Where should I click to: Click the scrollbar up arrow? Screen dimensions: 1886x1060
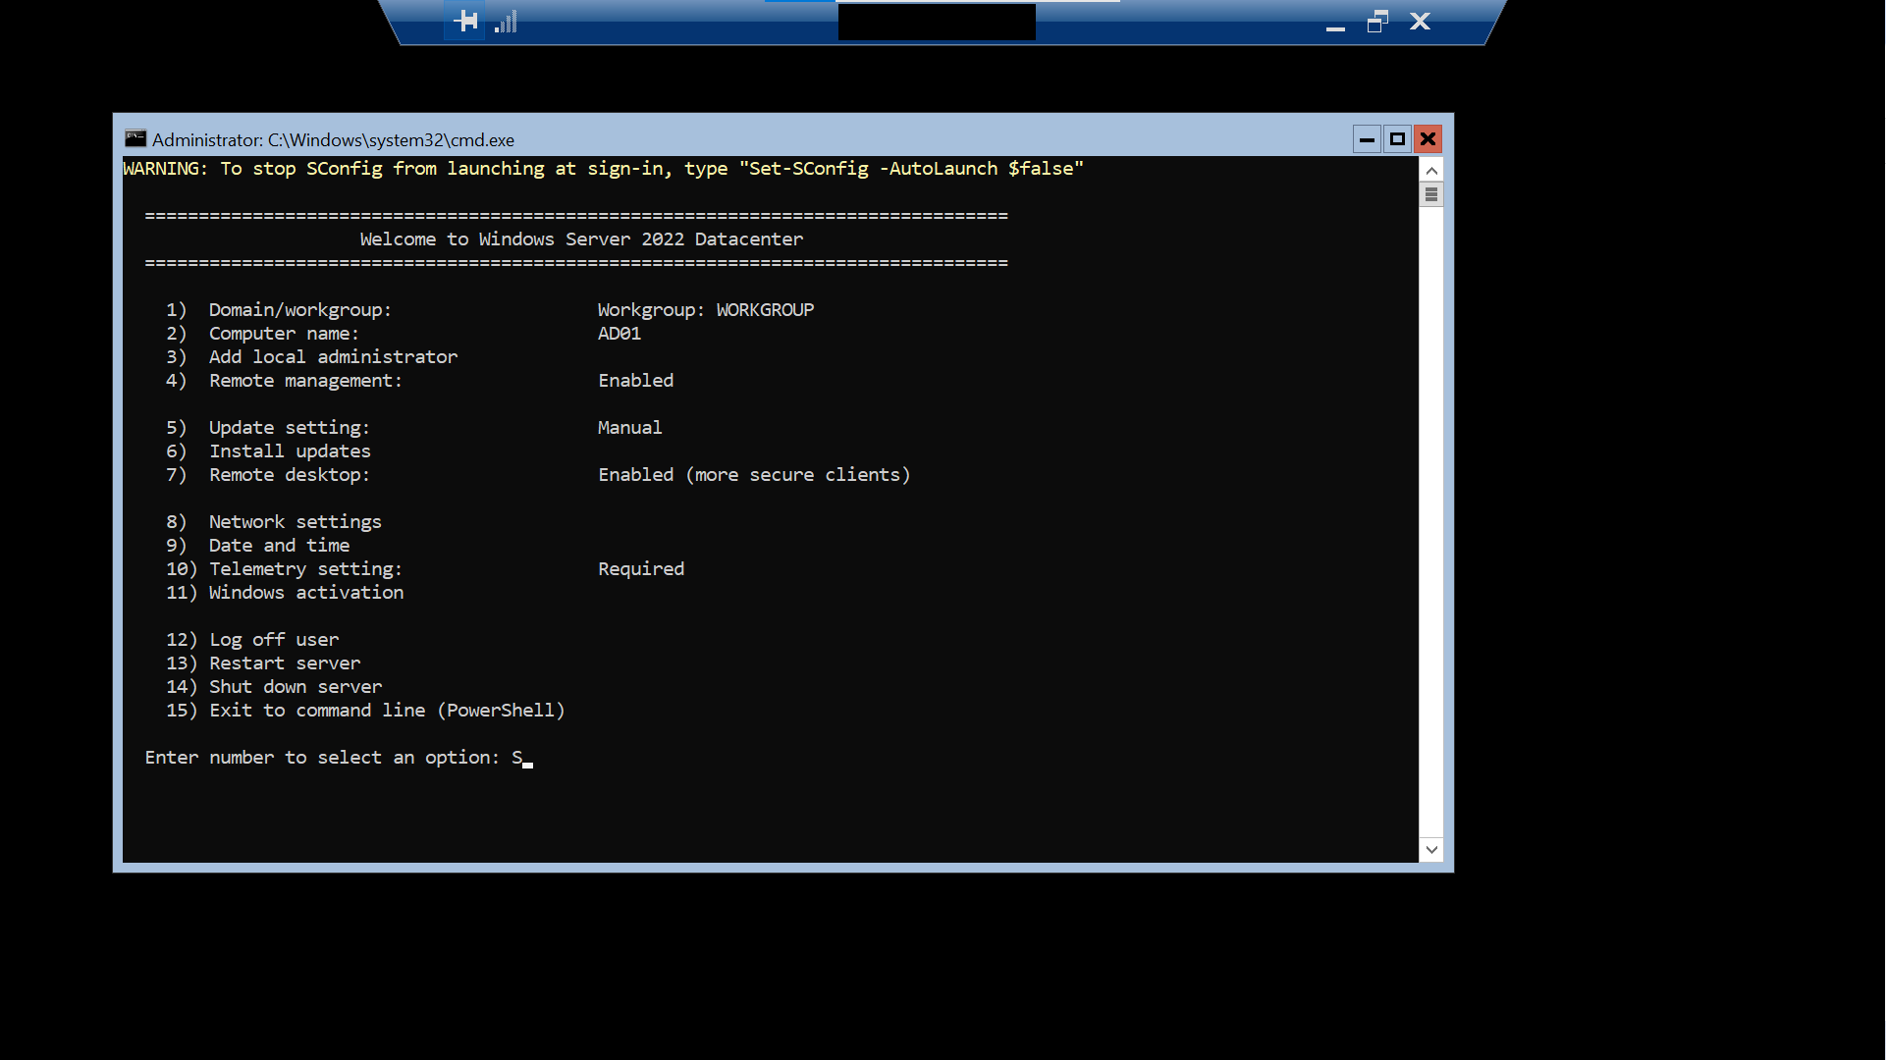pos(1432,169)
